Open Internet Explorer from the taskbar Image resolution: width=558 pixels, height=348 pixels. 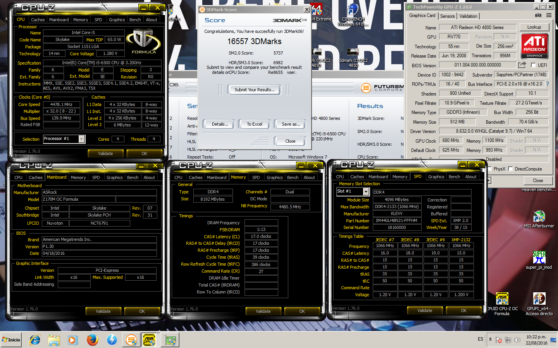(35, 340)
